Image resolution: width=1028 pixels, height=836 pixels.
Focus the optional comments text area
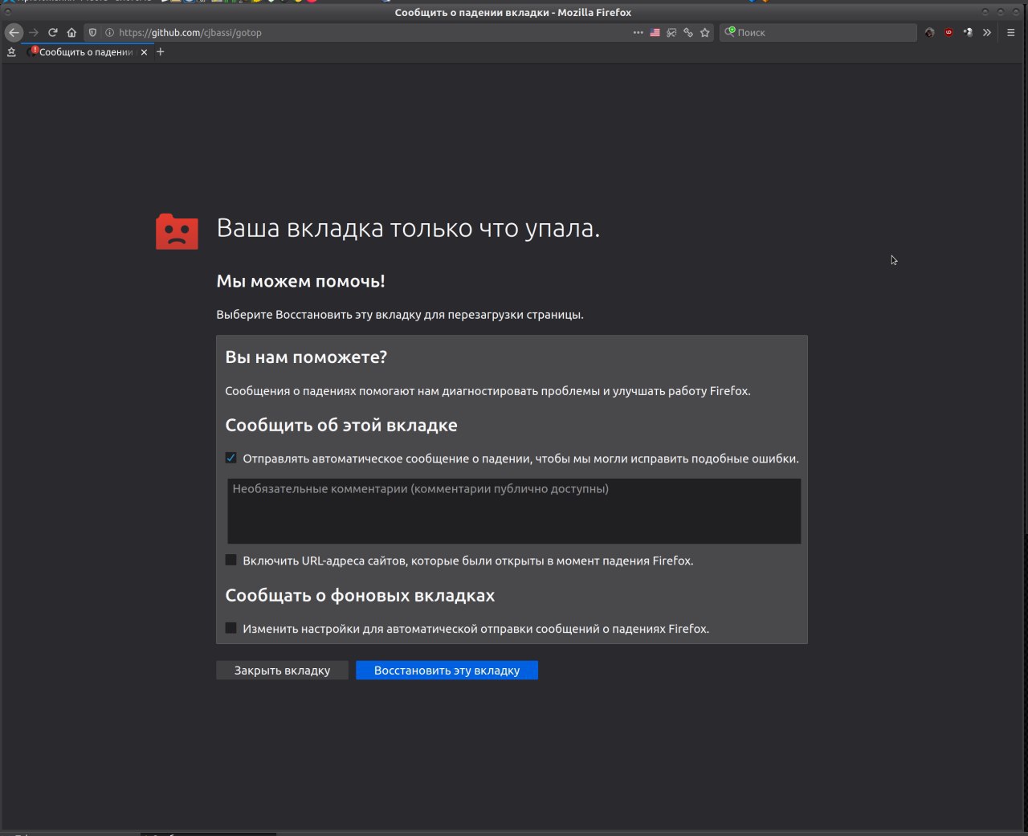pos(514,511)
